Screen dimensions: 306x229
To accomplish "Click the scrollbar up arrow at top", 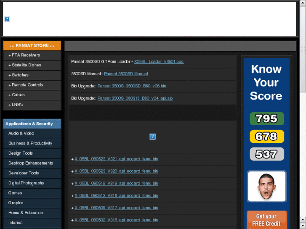I will click(x=303, y=3).
